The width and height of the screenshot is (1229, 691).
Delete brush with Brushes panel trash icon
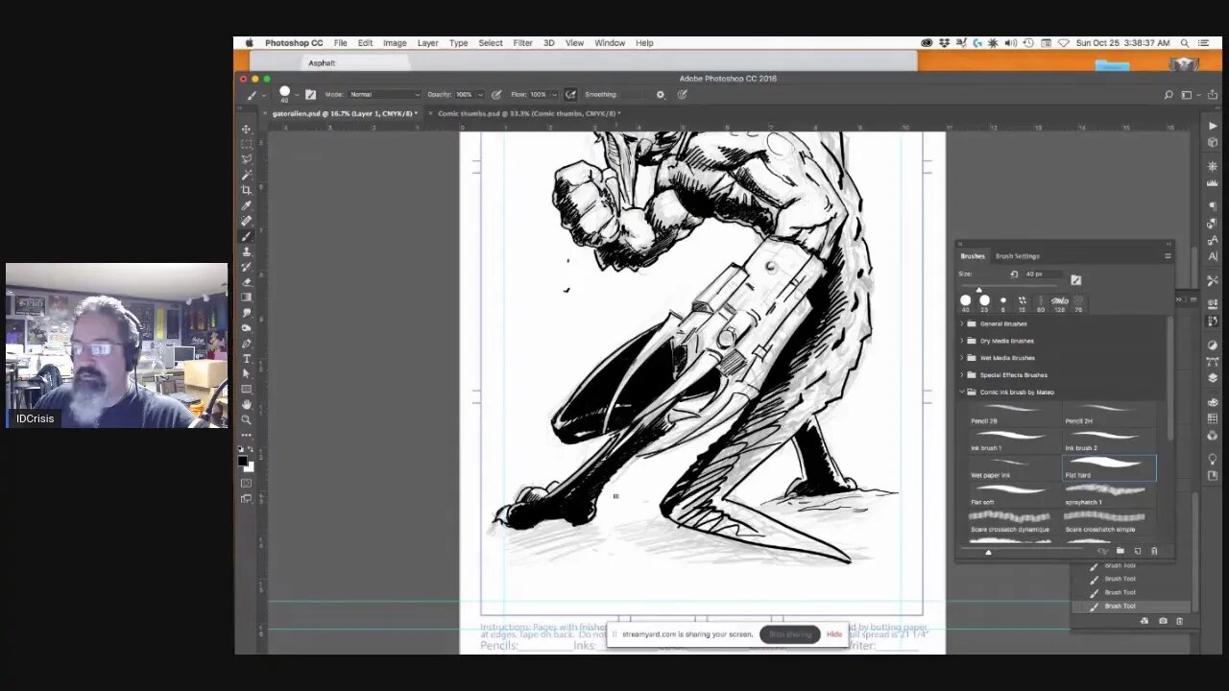1154,551
